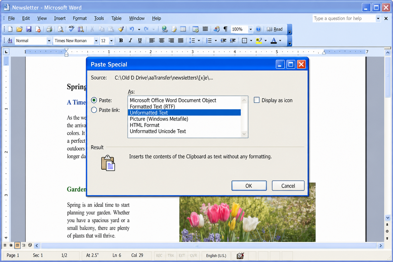The image size is (393, 262).
Task: Toggle TRK track changes in status bar
Action: coord(171,256)
